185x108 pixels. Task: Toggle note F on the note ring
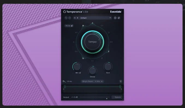(x=102, y=58)
